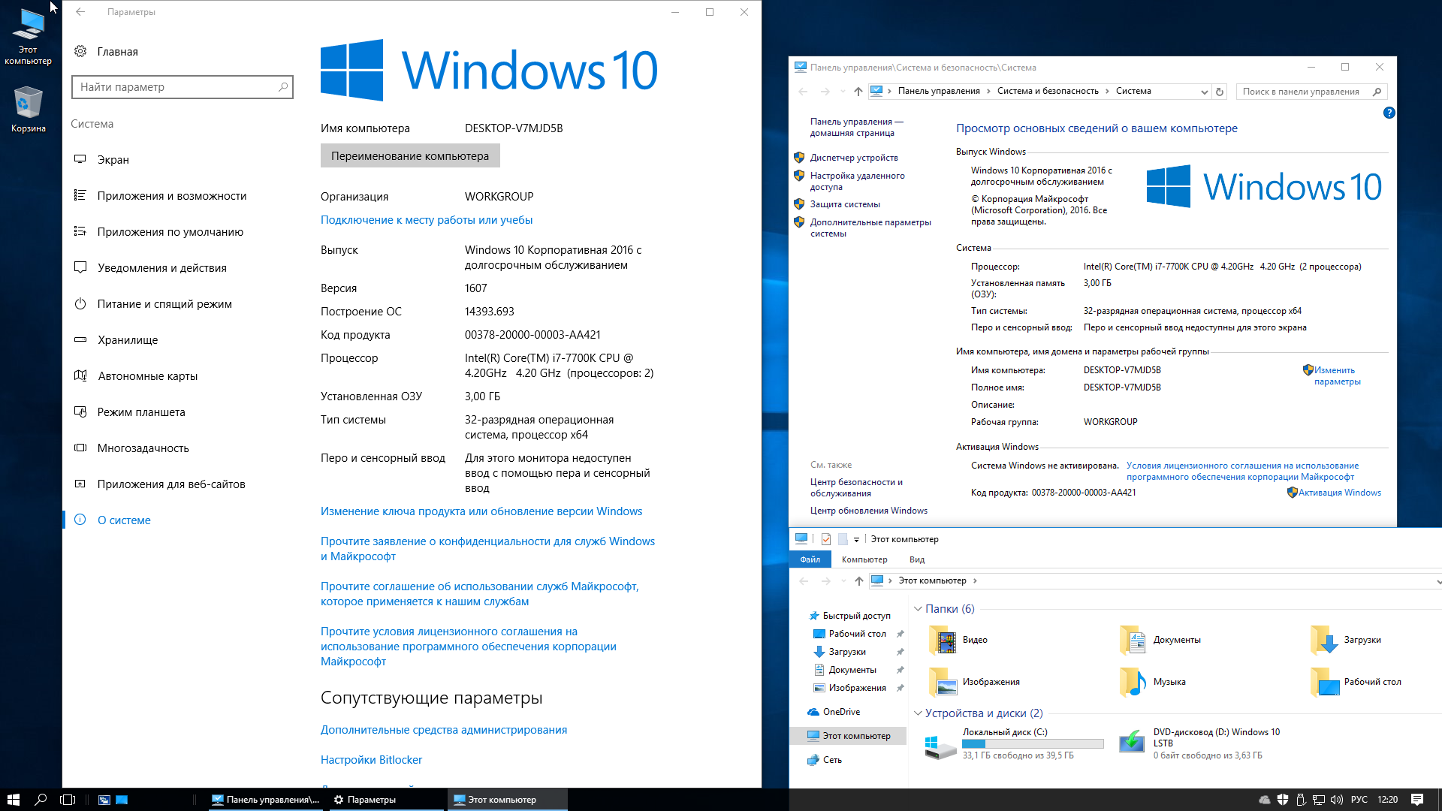Select Многозадачность multitasking settings
1442x811 pixels.
143,448
